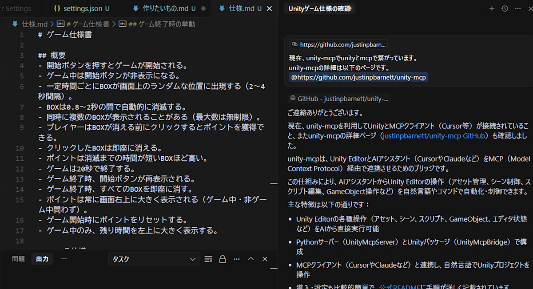Open chat panel more options ellipsis
Image resolution: width=533 pixels, height=289 pixels.
pyautogui.click(x=518, y=8)
